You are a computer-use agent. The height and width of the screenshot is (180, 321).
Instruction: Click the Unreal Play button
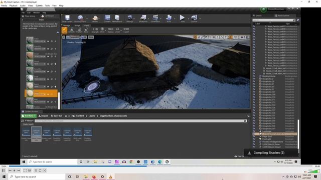tap(182, 18)
